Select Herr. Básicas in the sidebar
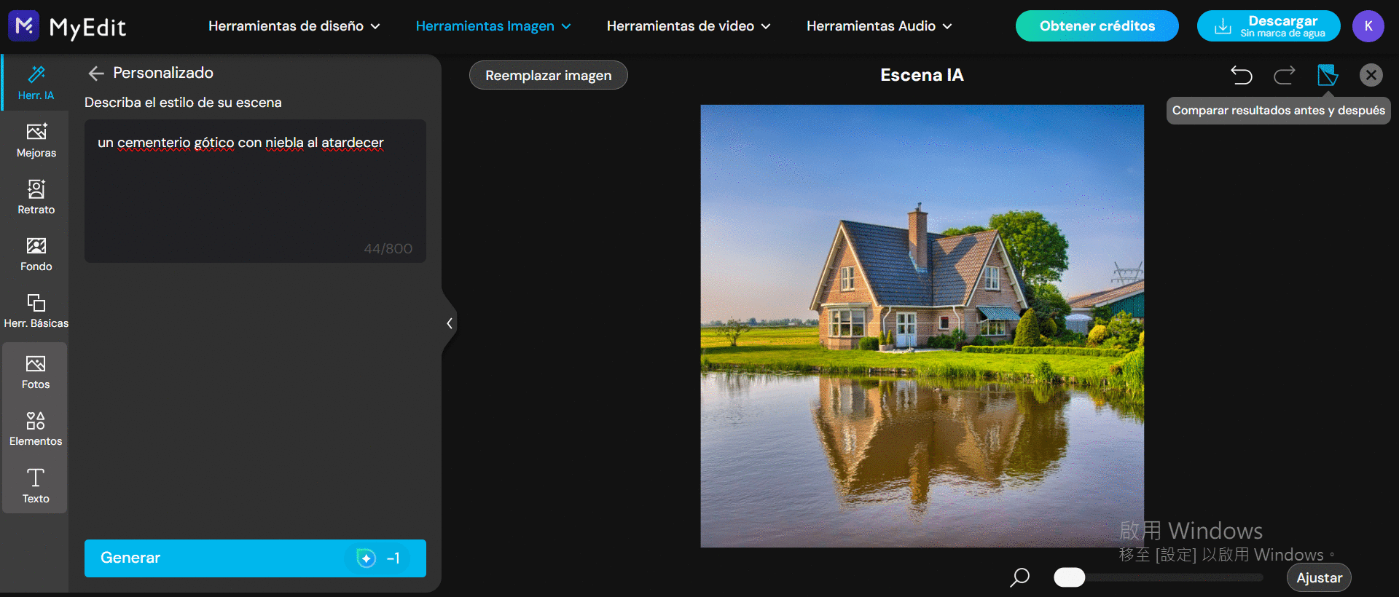 point(36,311)
